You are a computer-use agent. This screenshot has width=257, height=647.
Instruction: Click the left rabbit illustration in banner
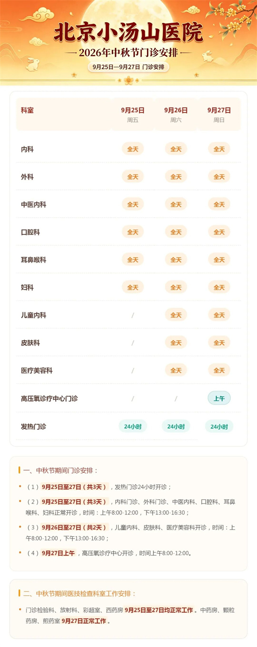33,64
